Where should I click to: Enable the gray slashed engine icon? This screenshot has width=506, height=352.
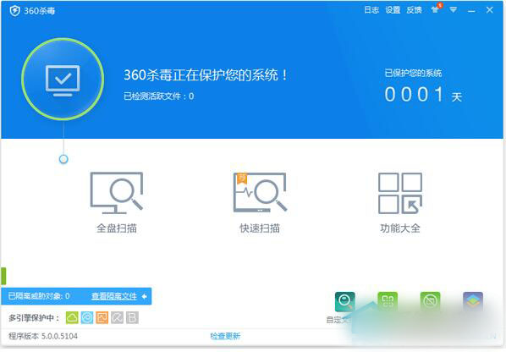click(117, 318)
